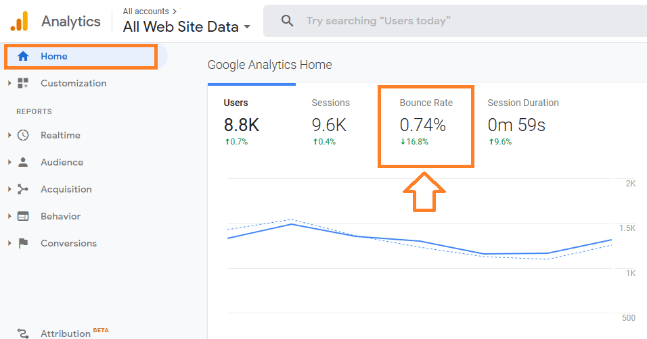Open the All Web Site Data dropdown
The image size is (647, 339).
click(x=187, y=27)
